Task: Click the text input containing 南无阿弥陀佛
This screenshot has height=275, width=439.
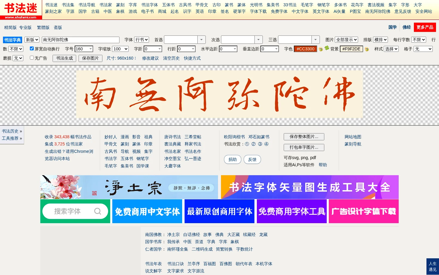Action: [x=81, y=40]
